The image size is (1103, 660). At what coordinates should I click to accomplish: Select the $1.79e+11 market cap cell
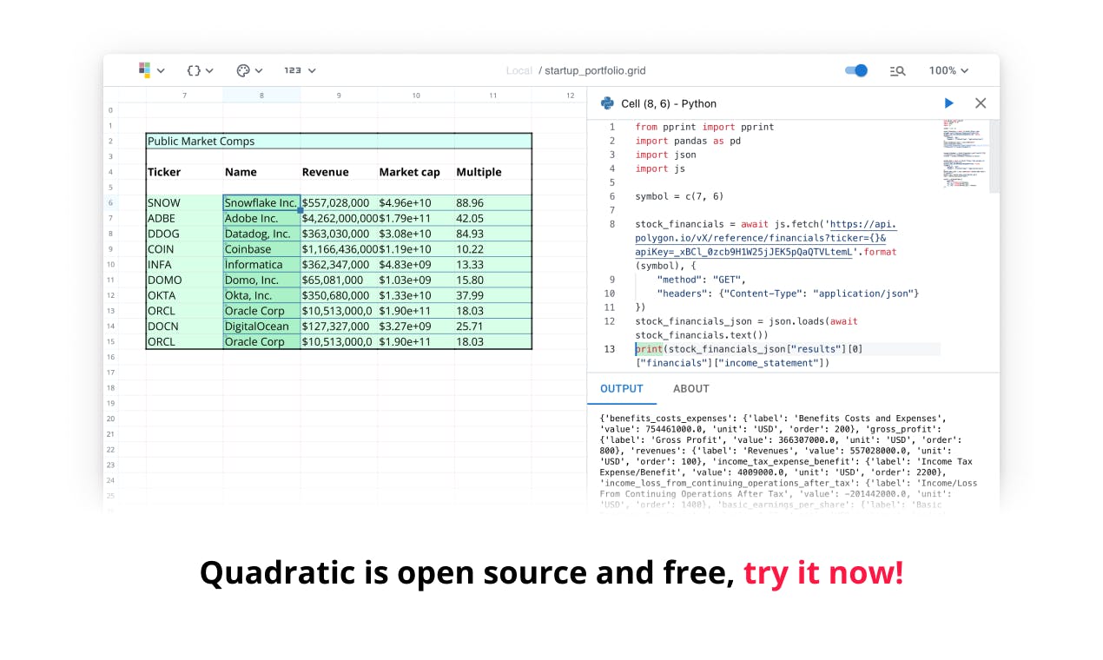tap(416, 218)
